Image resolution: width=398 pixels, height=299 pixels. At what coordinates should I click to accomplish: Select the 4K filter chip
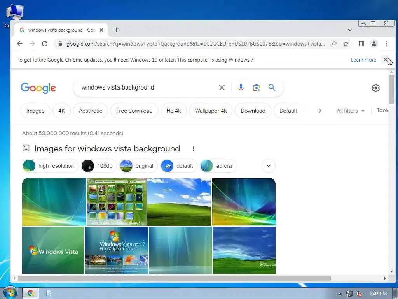tap(62, 111)
